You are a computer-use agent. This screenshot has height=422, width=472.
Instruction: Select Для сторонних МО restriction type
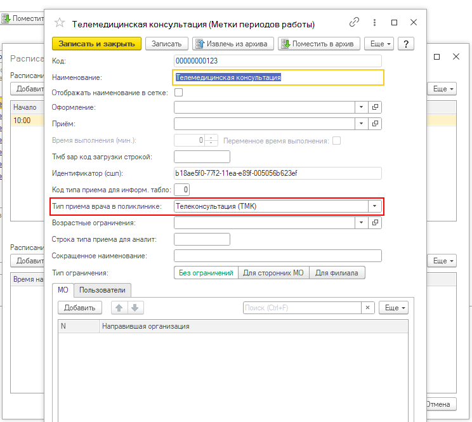[x=273, y=273]
